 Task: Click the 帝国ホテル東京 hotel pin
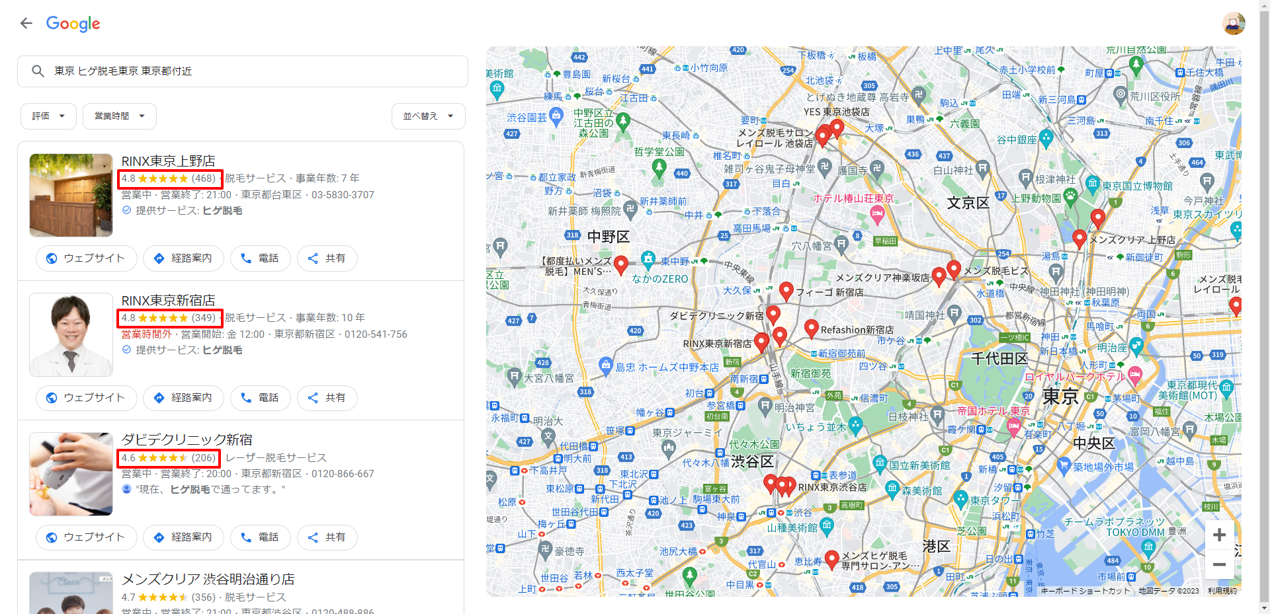point(1013,426)
